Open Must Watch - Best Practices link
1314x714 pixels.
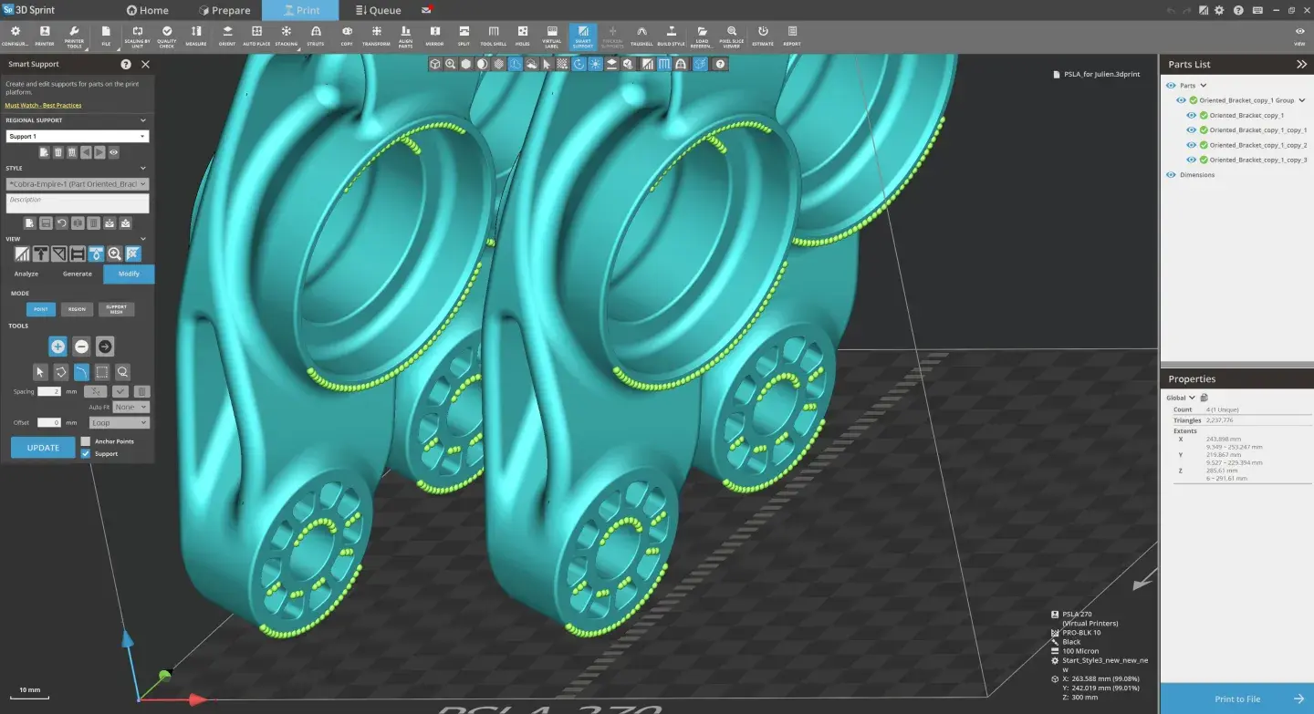pos(43,106)
